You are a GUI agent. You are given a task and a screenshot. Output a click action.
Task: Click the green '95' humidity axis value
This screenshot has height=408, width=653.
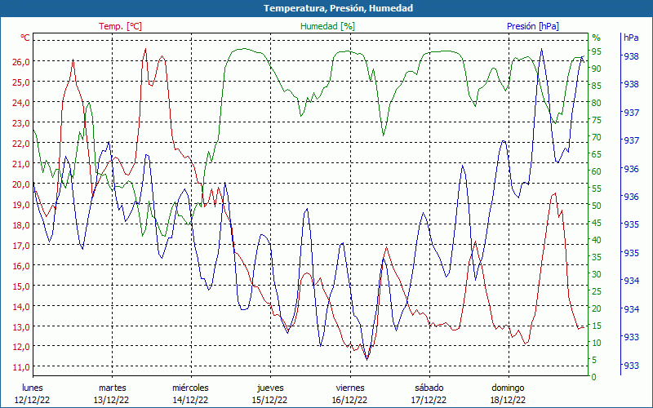(597, 51)
